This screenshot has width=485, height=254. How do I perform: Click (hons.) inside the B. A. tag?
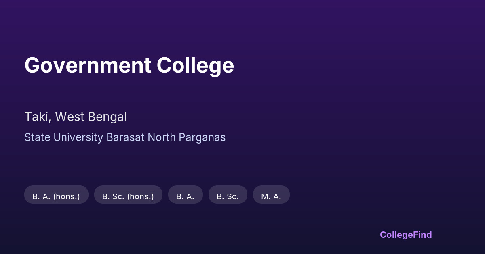coord(66,197)
